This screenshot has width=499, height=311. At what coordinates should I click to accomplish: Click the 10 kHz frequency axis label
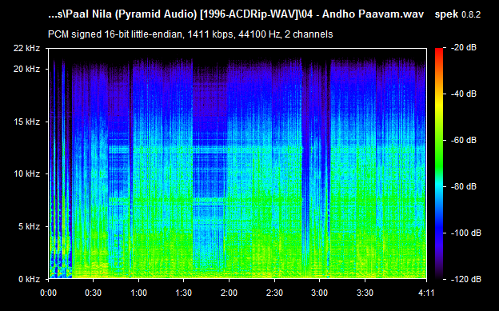coord(26,173)
